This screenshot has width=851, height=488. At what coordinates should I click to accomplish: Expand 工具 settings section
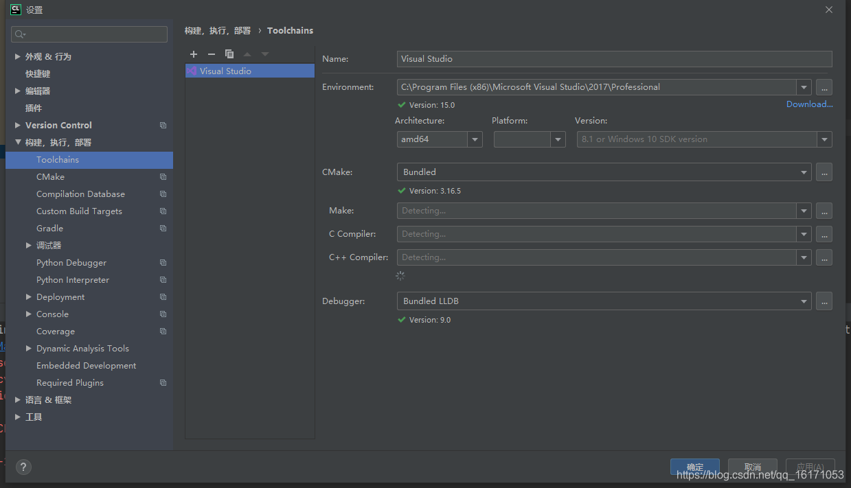(18, 417)
